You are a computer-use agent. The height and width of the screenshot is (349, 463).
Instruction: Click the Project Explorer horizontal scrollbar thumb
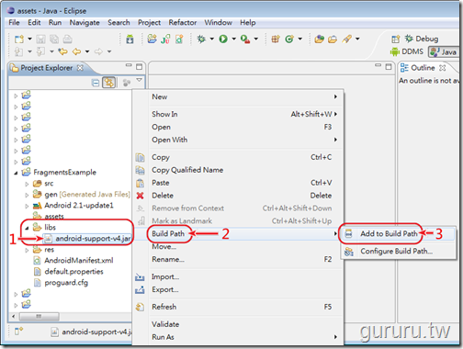[x=39, y=316]
